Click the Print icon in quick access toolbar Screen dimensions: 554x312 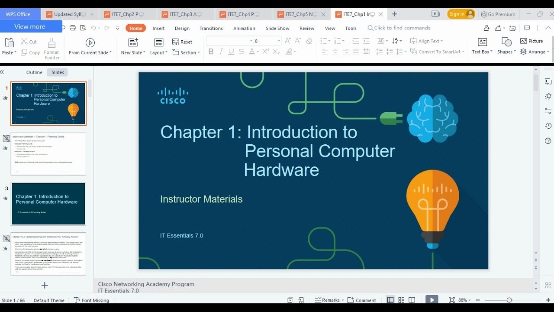[73, 28]
